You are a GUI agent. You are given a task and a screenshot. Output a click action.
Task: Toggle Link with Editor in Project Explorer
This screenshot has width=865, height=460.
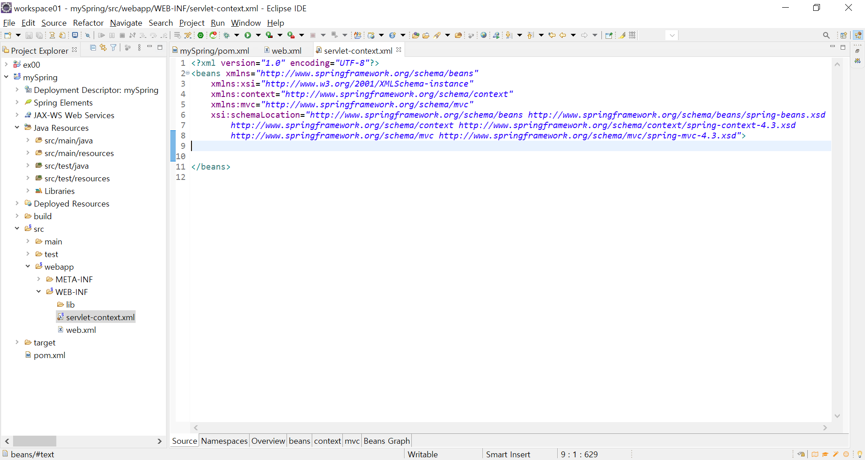pyautogui.click(x=103, y=47)
